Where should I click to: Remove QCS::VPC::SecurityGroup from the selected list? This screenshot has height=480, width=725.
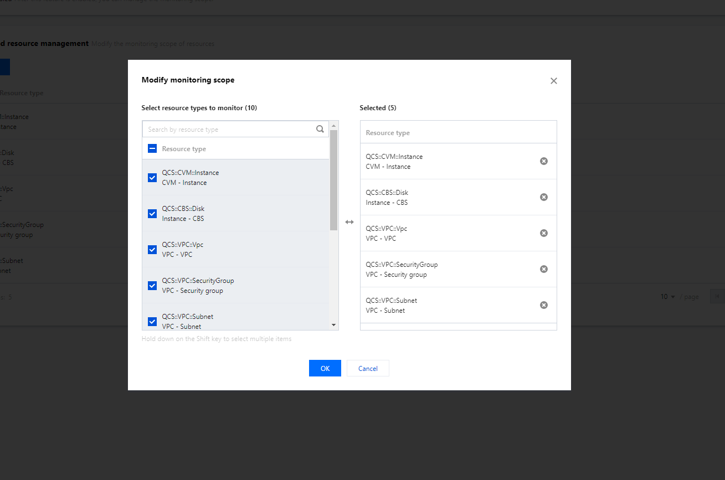[x=544, y=269]
